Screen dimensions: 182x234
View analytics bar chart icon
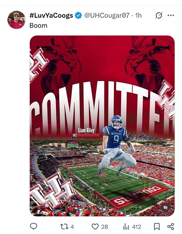tap(126, 227)
